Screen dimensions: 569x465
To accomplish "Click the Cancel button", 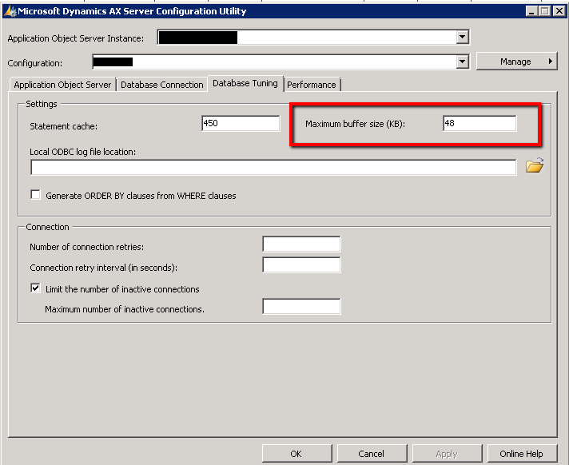I will (x=372, y=453).
